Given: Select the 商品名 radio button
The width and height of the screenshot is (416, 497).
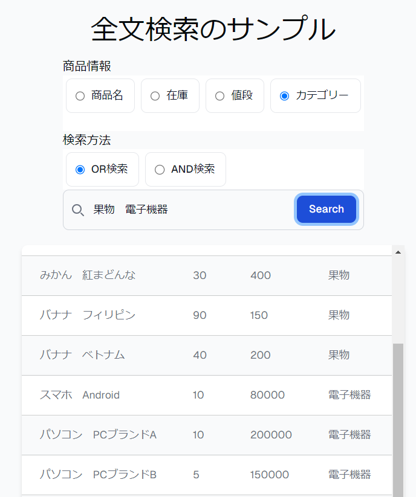Looking at the screenshot, I should (80, 96).
